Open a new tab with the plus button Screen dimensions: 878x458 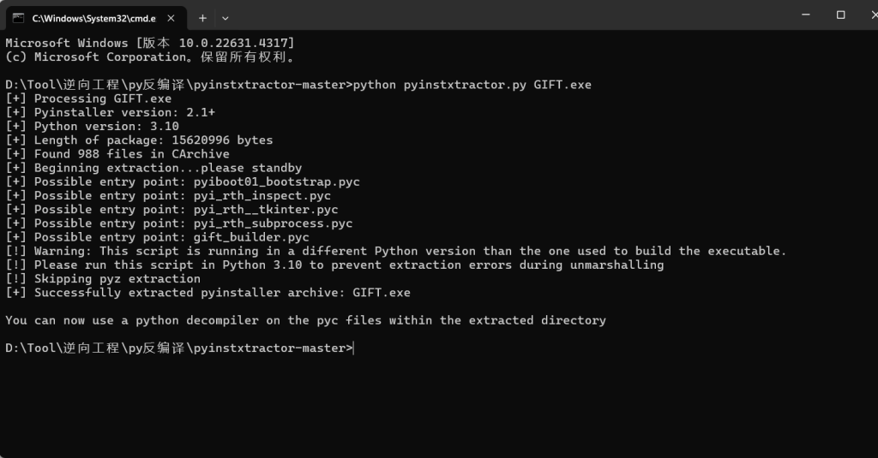point(203,17)
